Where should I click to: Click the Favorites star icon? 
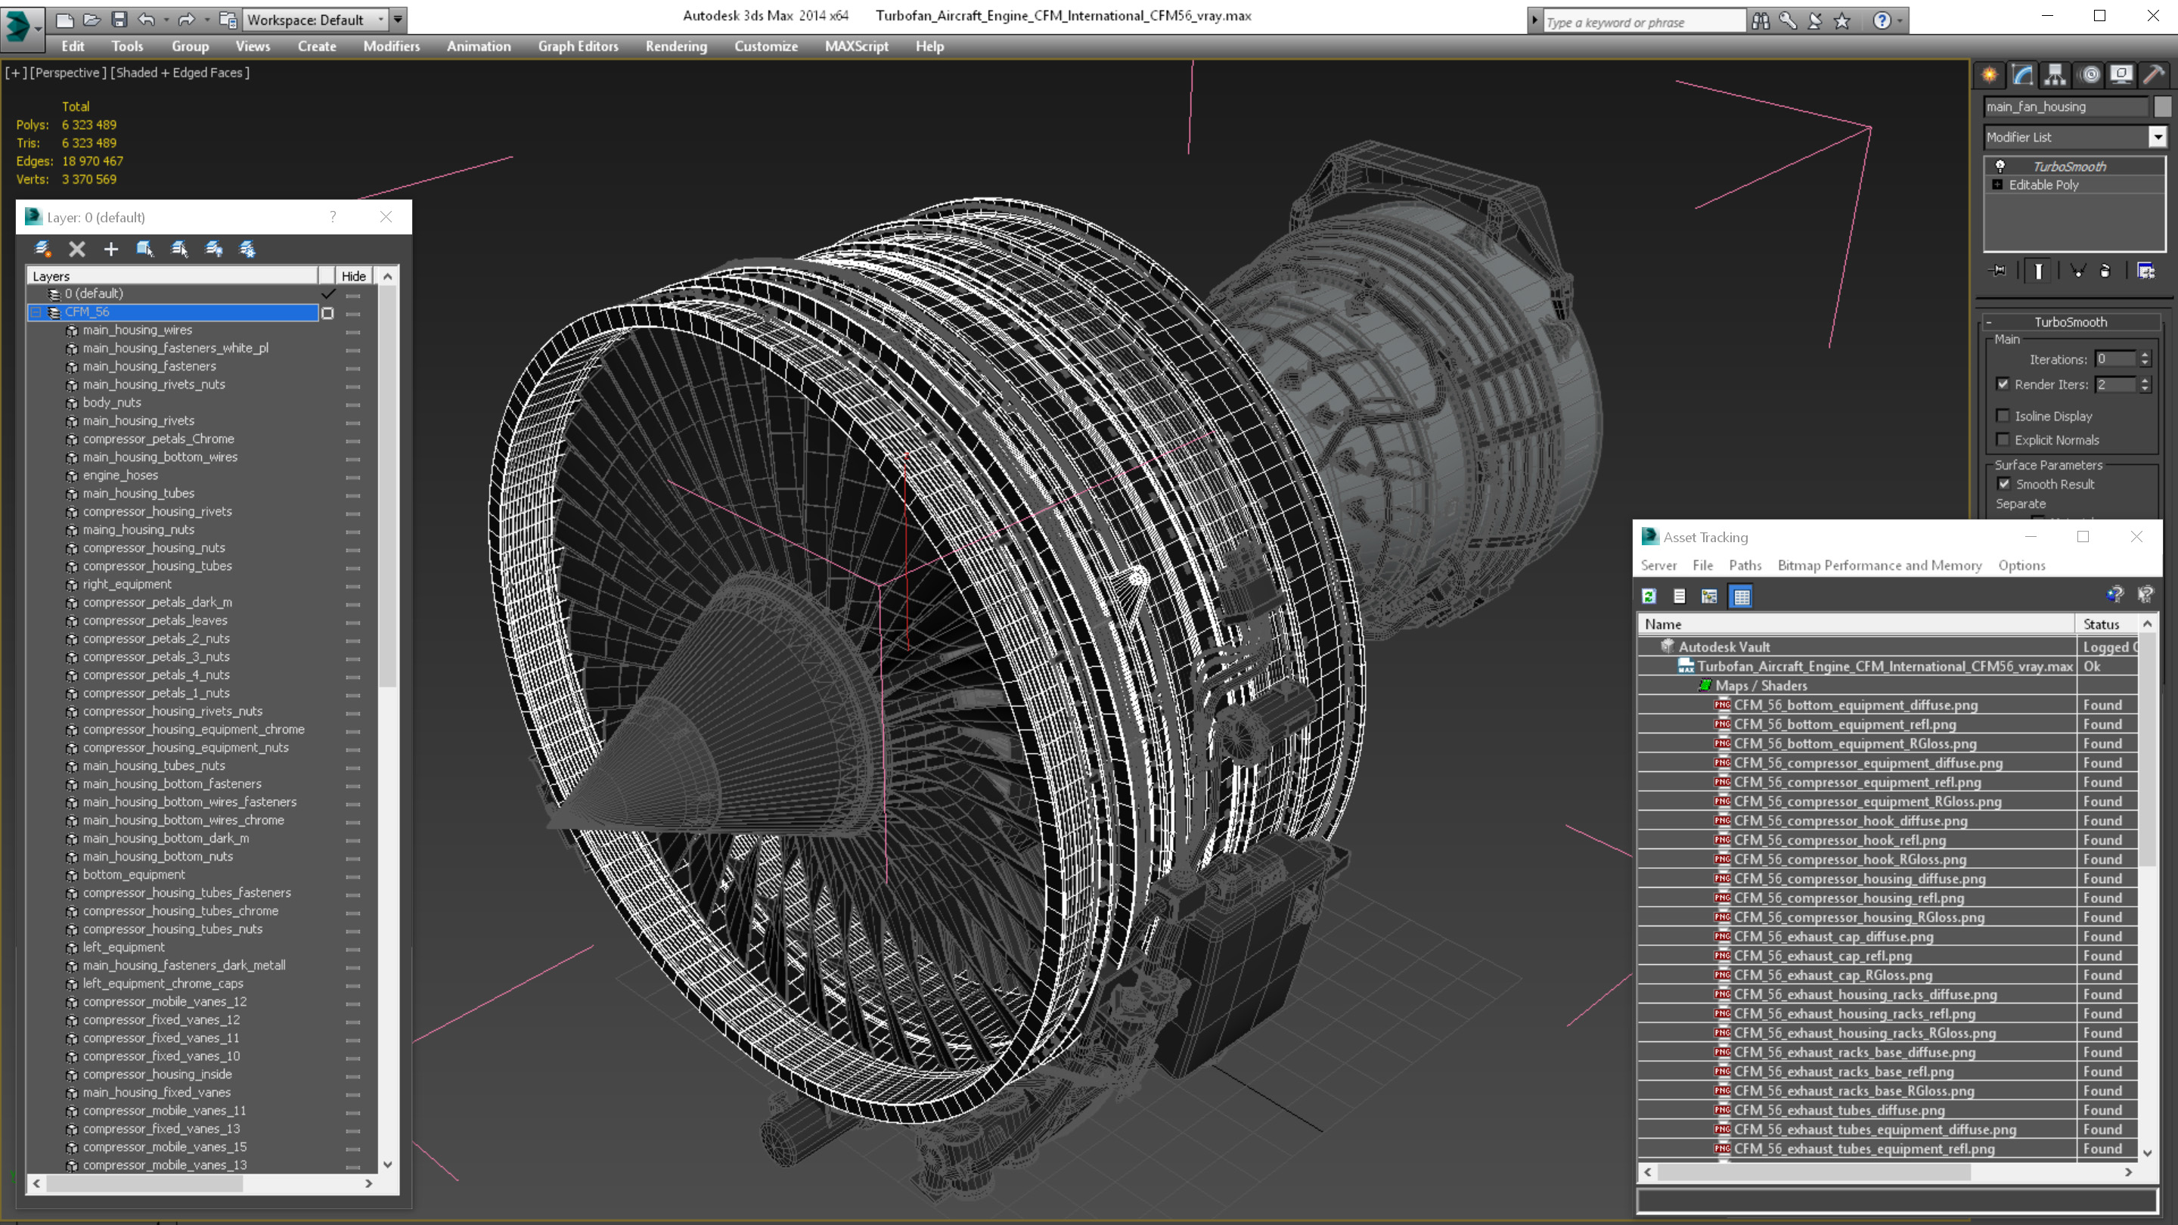click(x=1842, y=21)
